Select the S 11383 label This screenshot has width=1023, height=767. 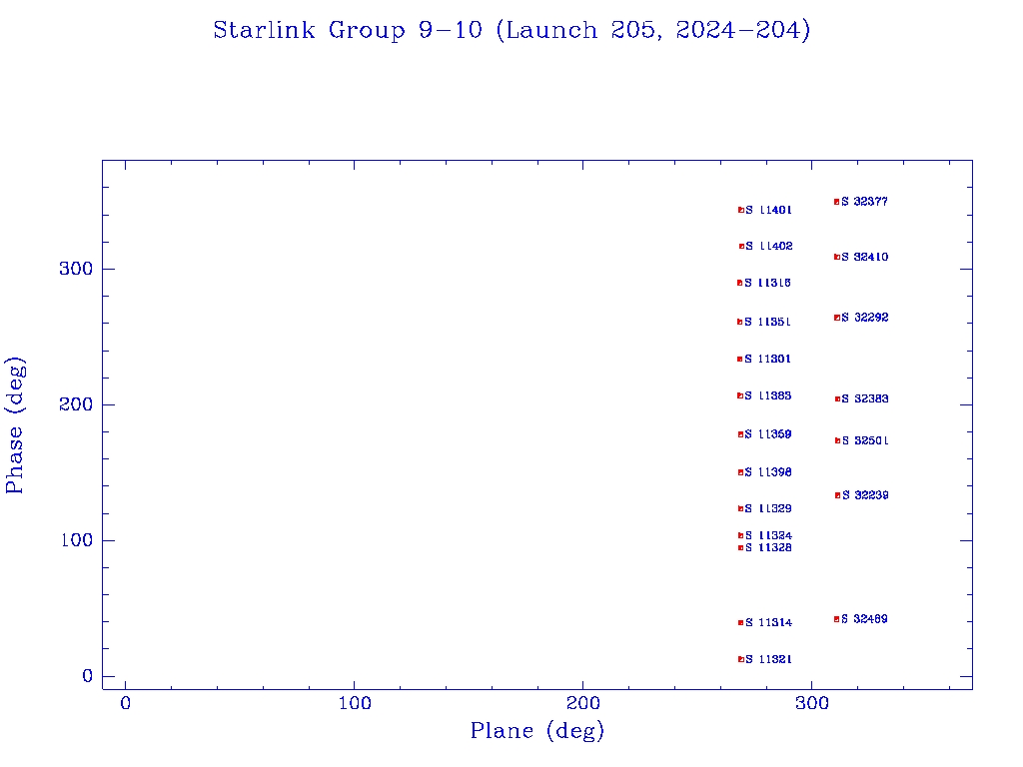tap(768, 395)
